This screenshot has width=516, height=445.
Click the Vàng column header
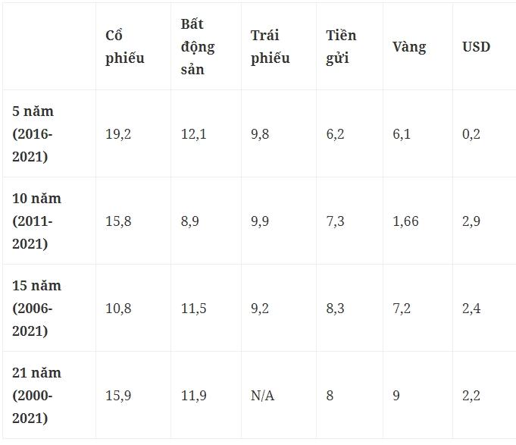pyautogui.click(x=409, y=47)
